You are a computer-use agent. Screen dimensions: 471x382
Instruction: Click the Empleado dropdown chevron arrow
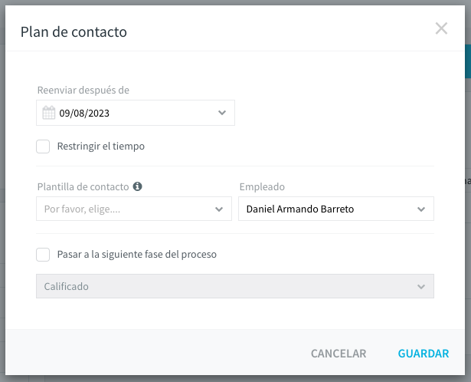coord(421,209)
